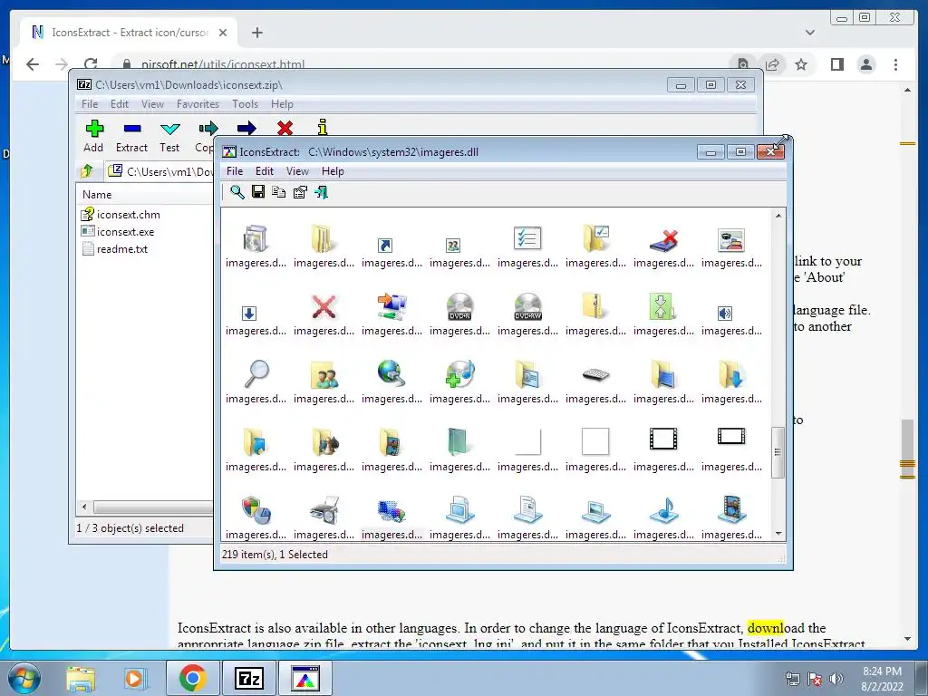928x696 pixels.
Task: Select the zipped folder icon
Action: click(x=594, y=306)
